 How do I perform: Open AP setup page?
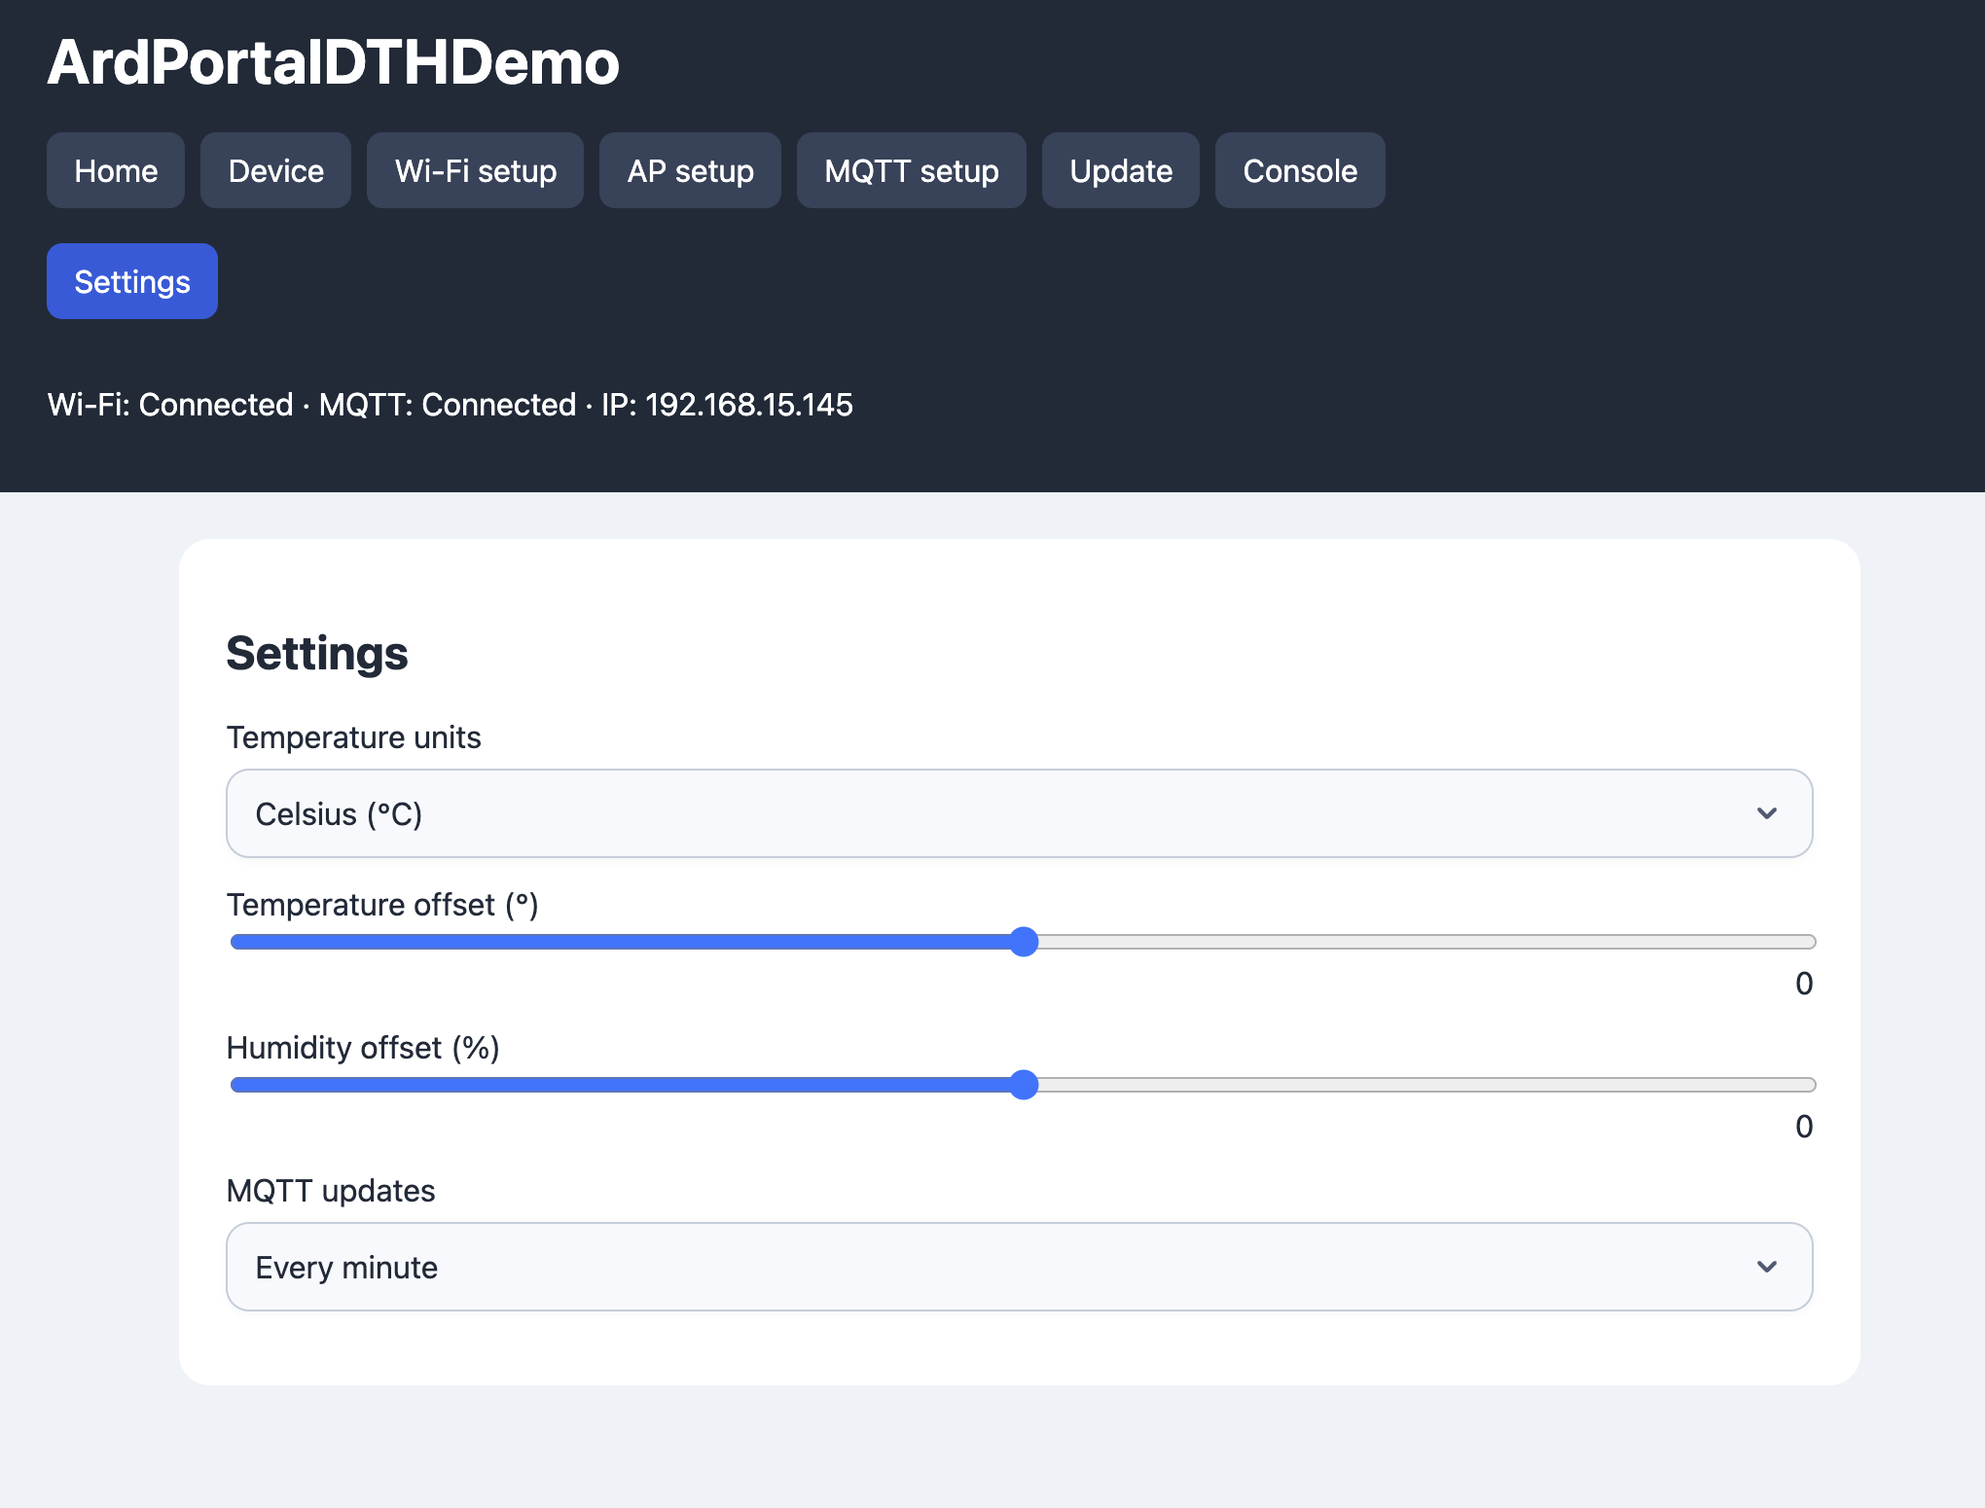point(690,170)
